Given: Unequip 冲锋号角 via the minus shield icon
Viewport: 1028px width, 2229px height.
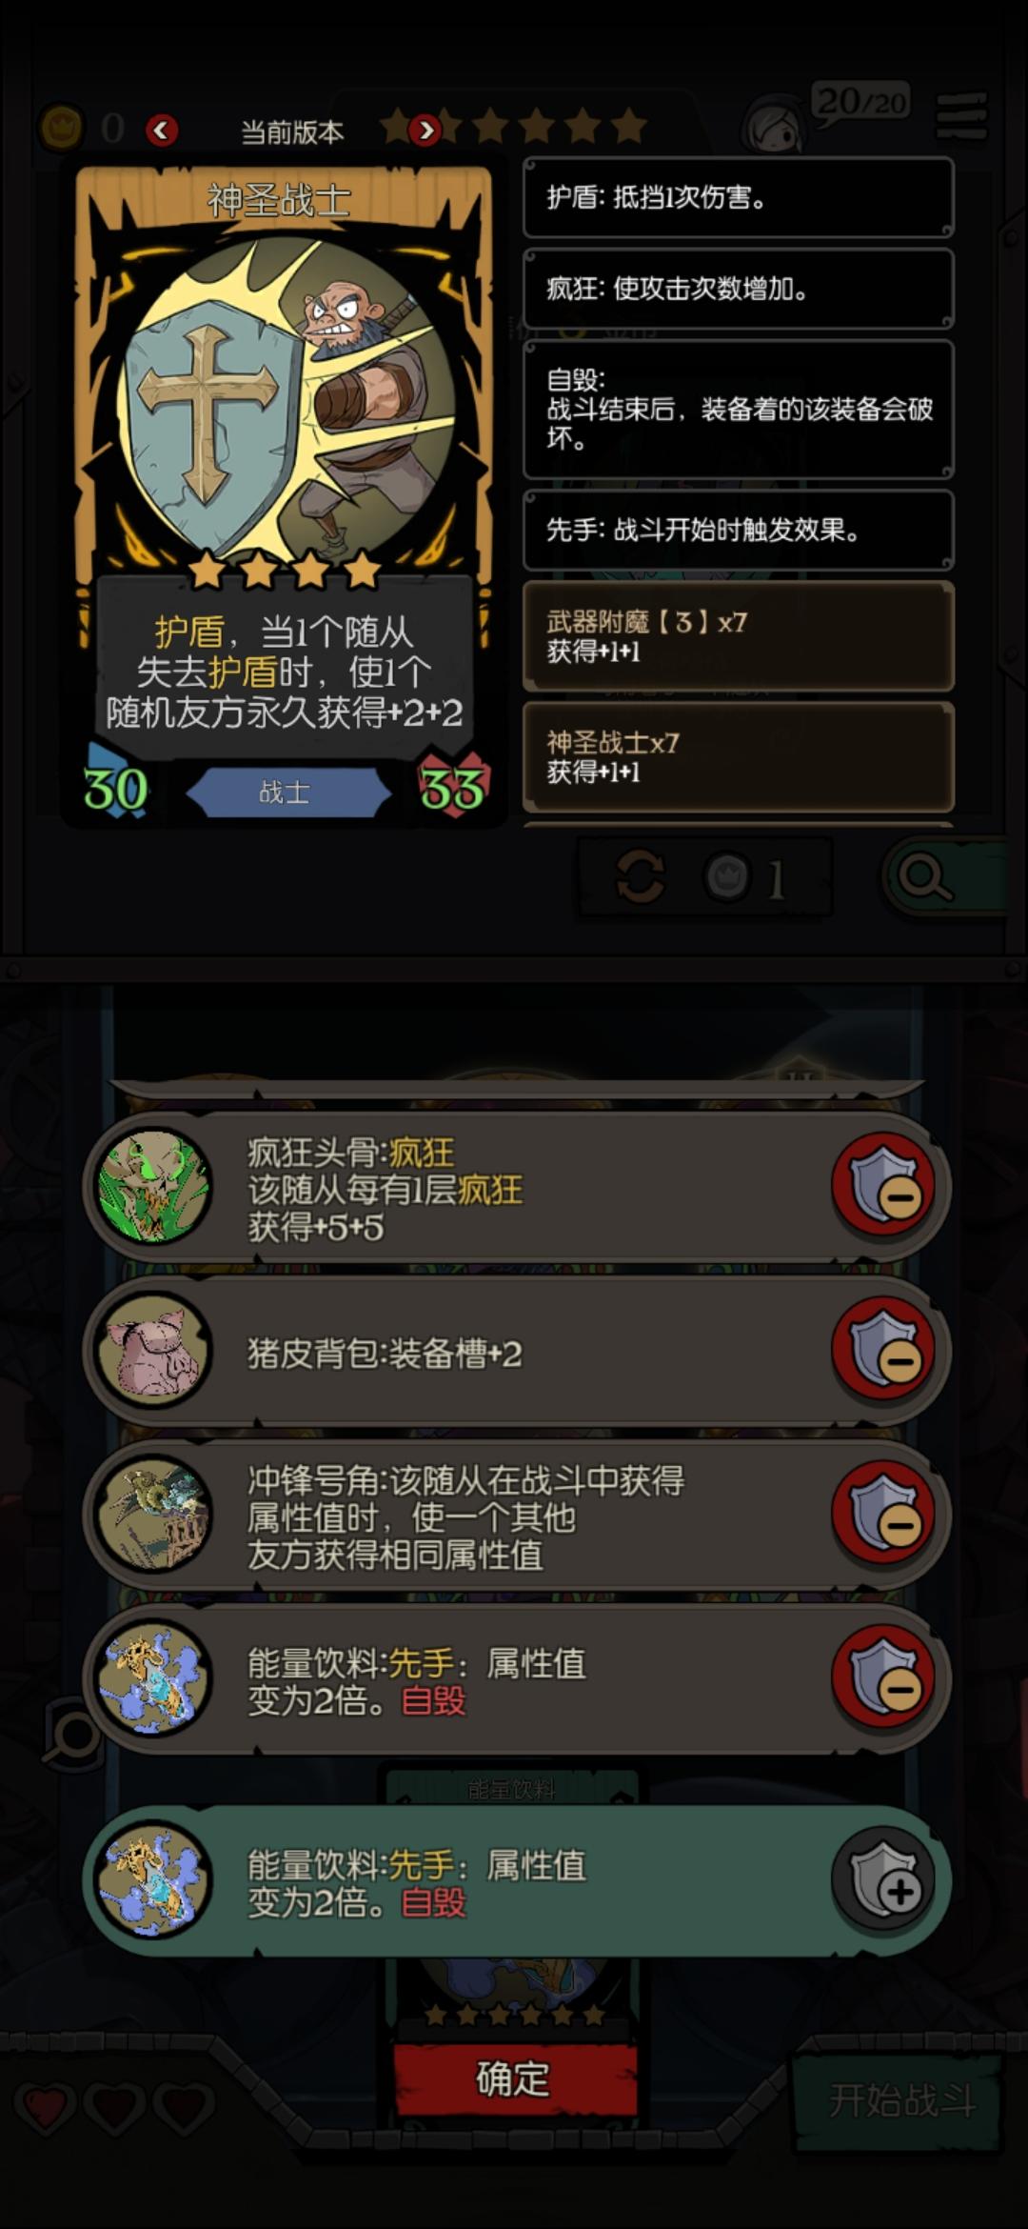Looking at the screenshot, I should coord(884,1514).
